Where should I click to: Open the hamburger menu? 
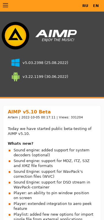(x=5, y=5)
